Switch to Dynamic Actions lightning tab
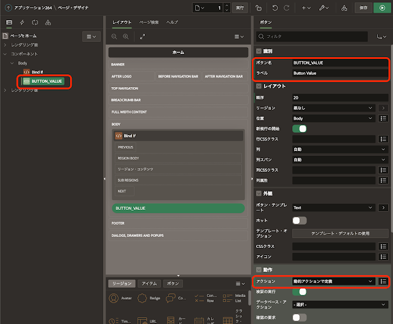Viewport: 393px width, 324px height. coord(22,23)
